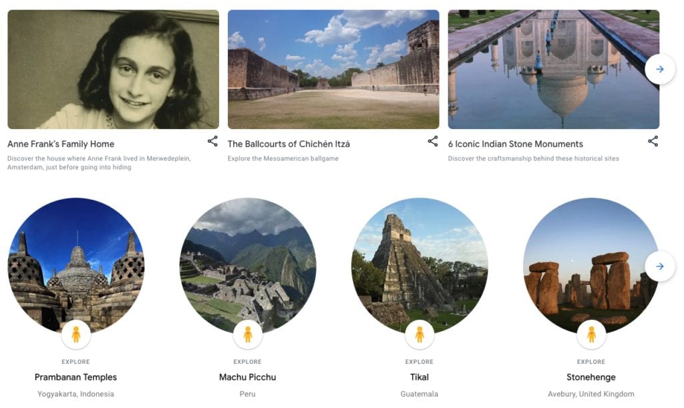The image size is (684, 408).
Task: Open the "Anne Frank's Family Home" title link
Action: point(61,144)
